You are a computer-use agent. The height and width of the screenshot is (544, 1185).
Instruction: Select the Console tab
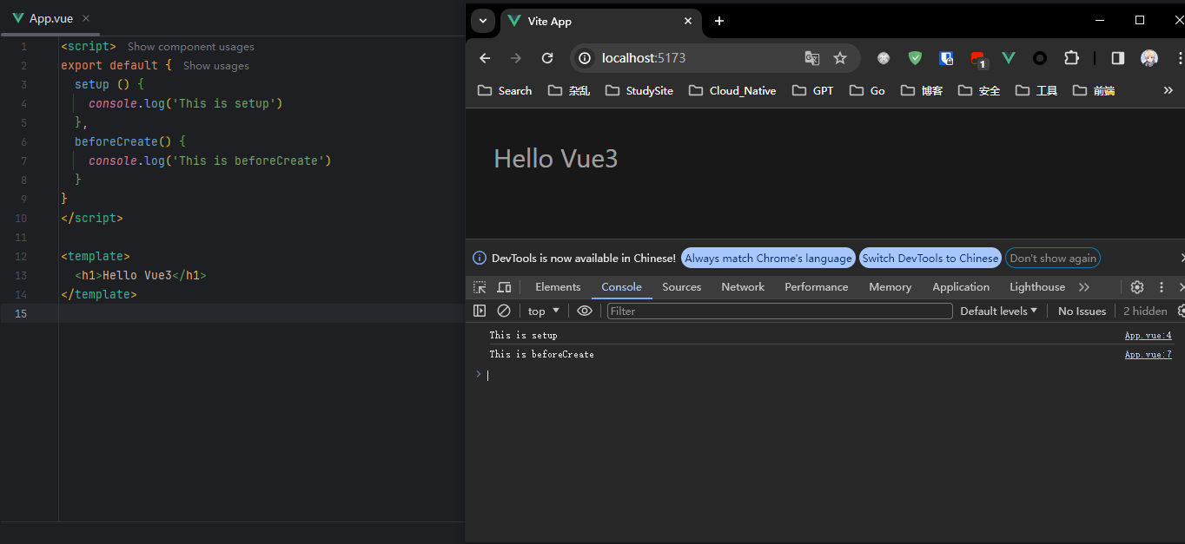(x=622, y=287)
